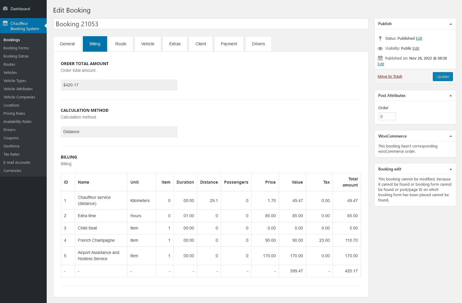This screenshot has width=462, height=303.
Task: Open the Extras tab
Action: pos(175,44)
